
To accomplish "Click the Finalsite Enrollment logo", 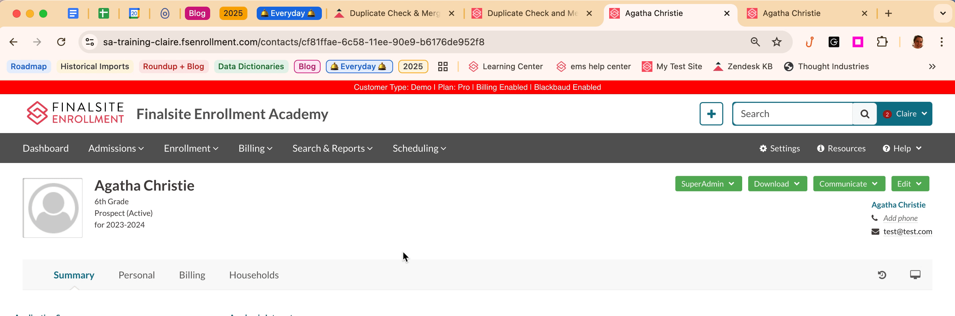I will pyautogui.click(x=75, y=113).
